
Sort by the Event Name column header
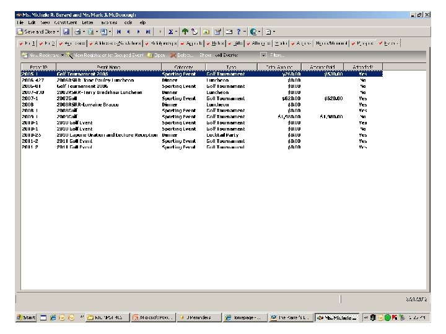click(x=108, y=67)
